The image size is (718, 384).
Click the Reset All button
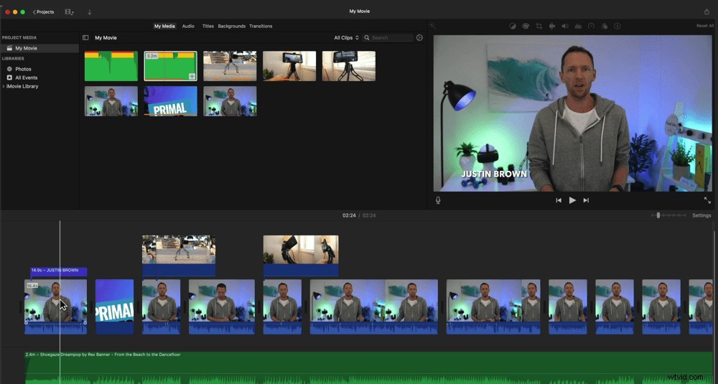pos(705,26)
